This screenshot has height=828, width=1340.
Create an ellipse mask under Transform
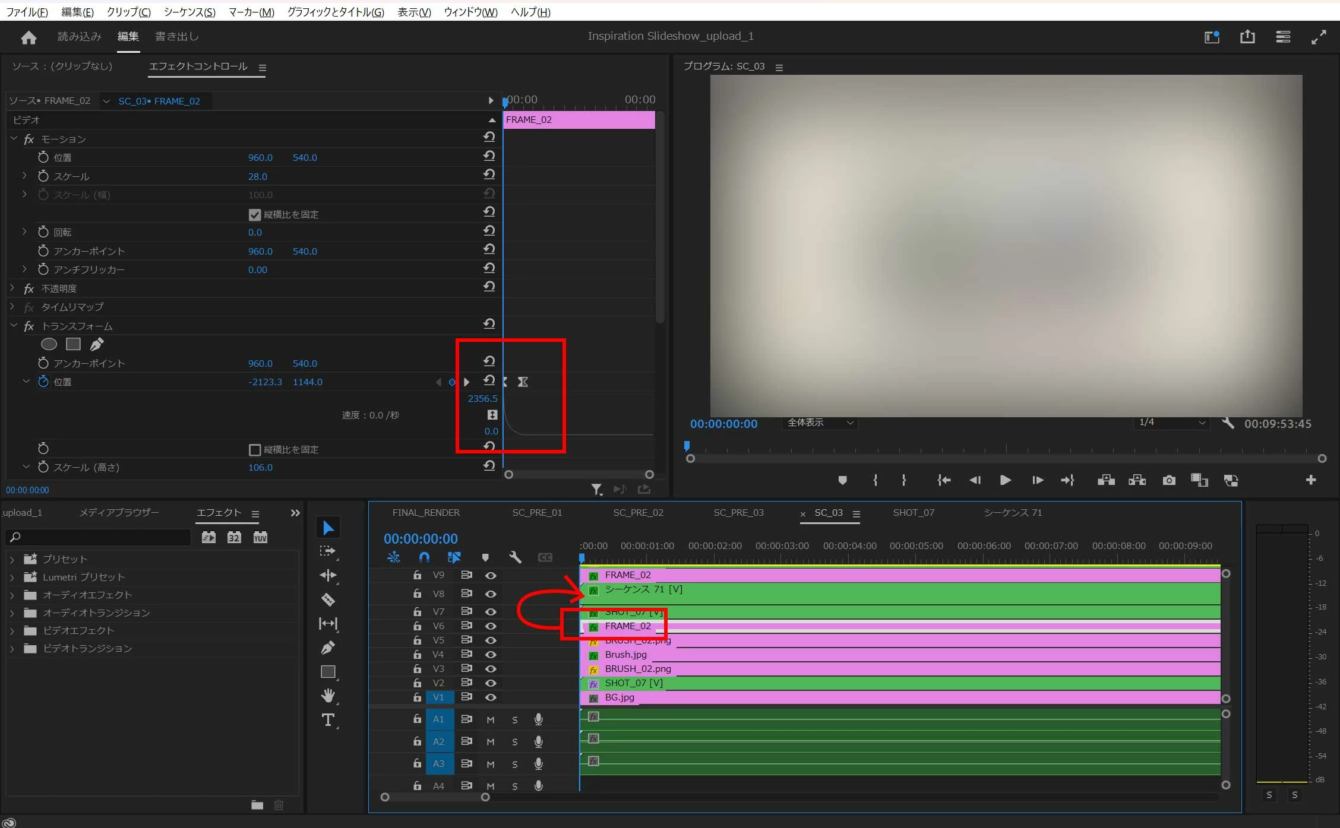coord(49,344)
